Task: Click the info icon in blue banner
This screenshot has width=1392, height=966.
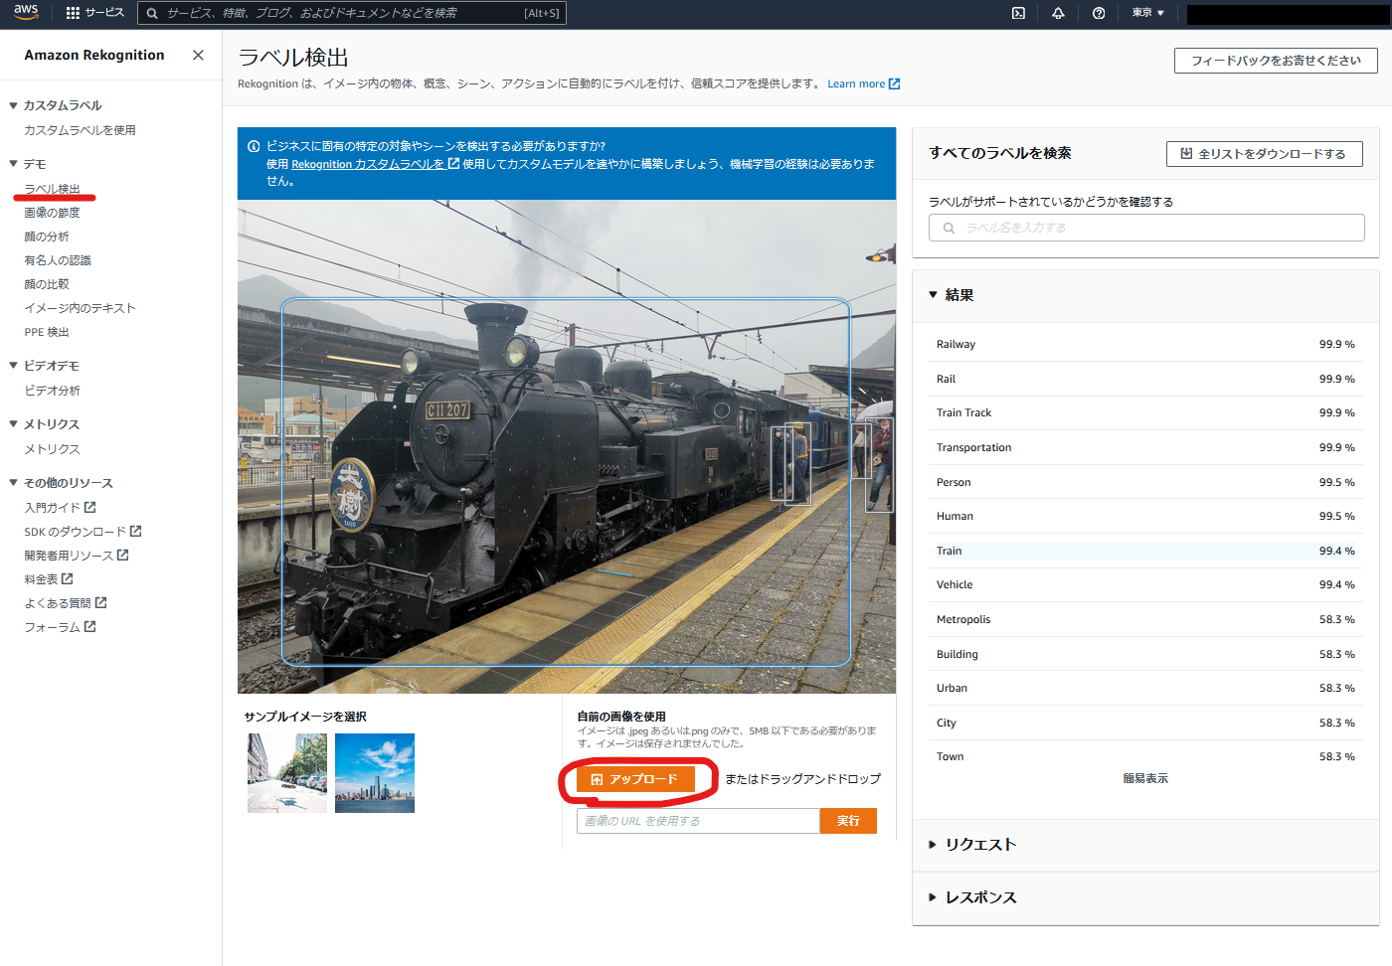Action: [x=254, y=146]
